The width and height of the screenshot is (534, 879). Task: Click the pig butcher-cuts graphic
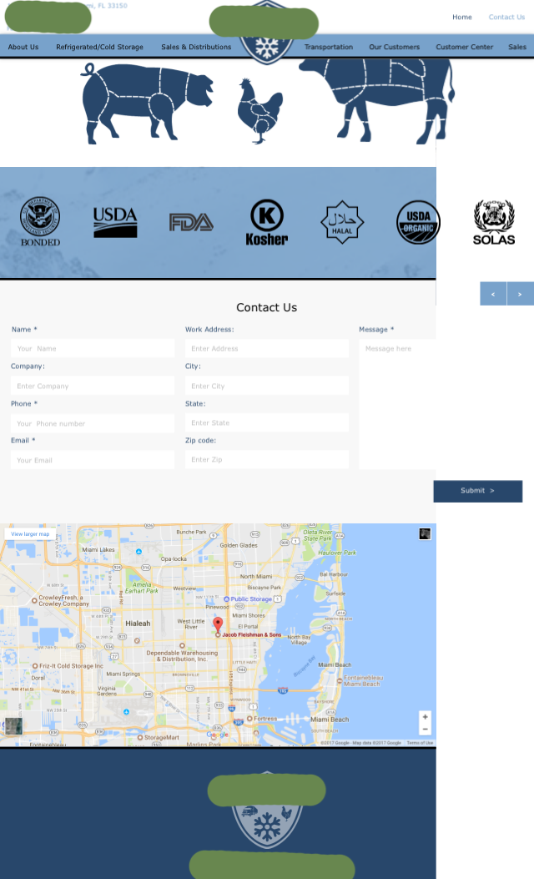[147, 104]
